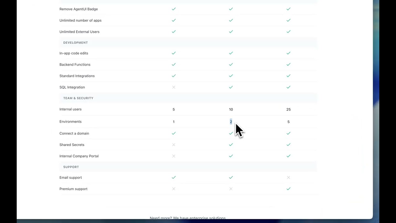Click the "Remove AgentUI Badge" feature label
Screen dimensions: 396x223
coord(79,9)
